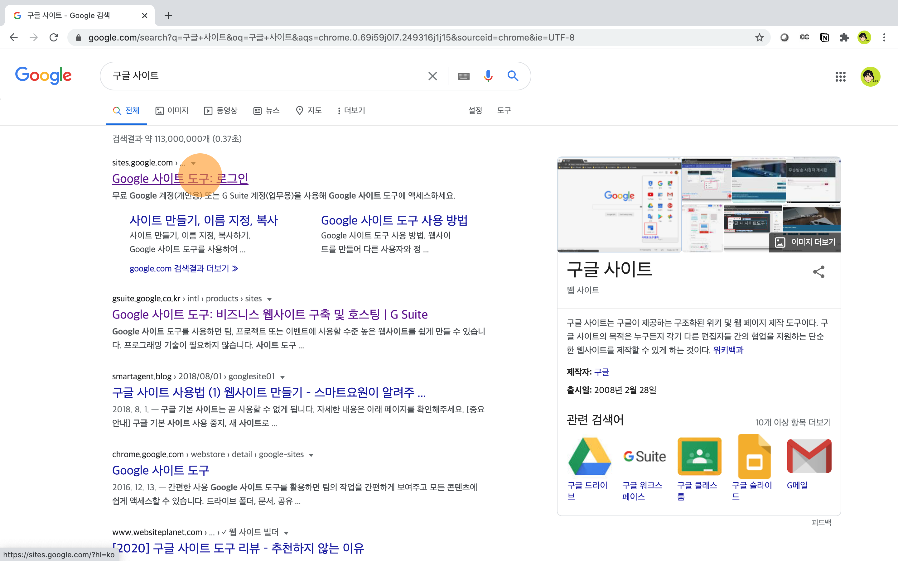Expand the sites.google.com result dropdown arrow
This screenshot has width=898, height=561.
click(x=193, y=163)
